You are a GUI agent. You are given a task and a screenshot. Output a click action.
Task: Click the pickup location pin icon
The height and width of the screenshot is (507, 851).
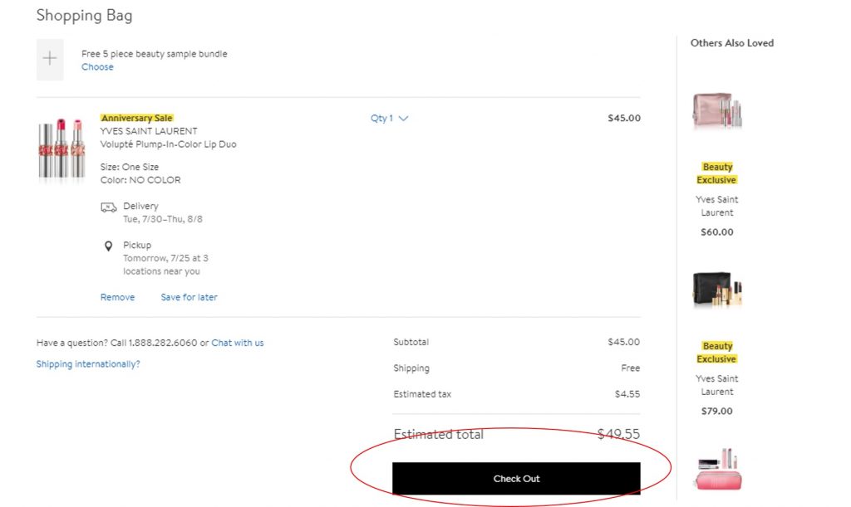(x=108, y=246)
